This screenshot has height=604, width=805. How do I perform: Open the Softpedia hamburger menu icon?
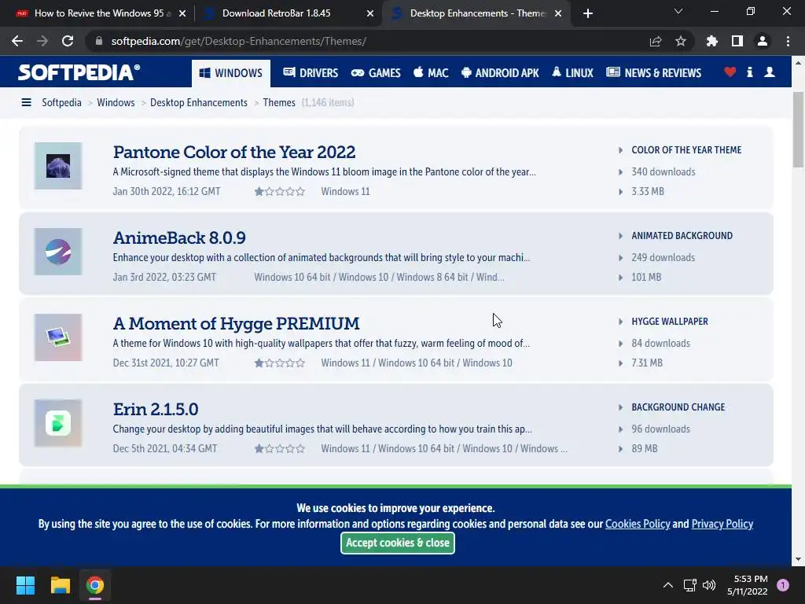[x=26, y=103]
